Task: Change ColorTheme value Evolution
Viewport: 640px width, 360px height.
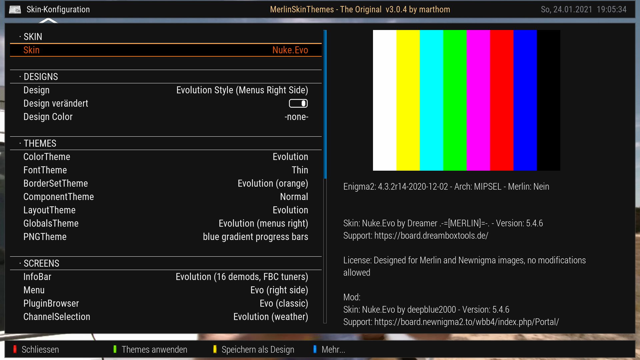Action: tap(290, 157)
